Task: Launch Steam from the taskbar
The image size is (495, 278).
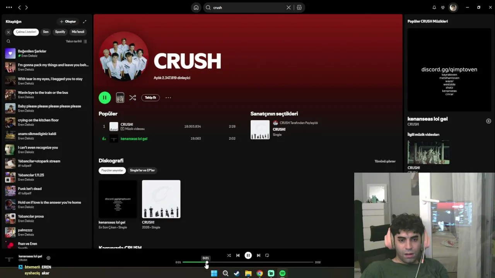Action: [x=237, y=273]
